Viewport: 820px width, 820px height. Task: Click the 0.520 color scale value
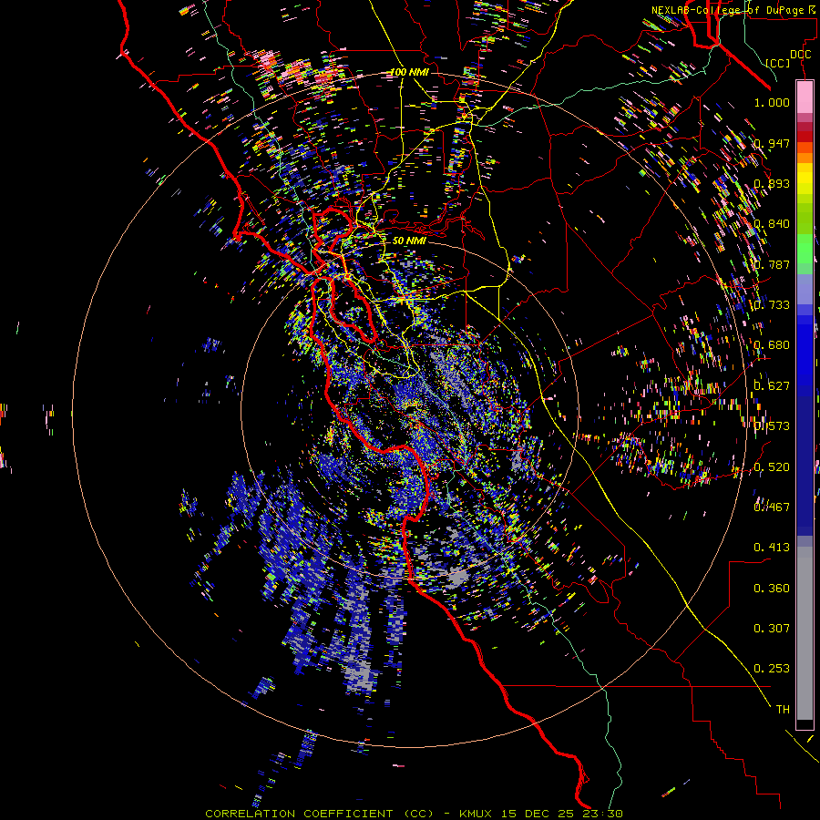click(x=772, y=467)
